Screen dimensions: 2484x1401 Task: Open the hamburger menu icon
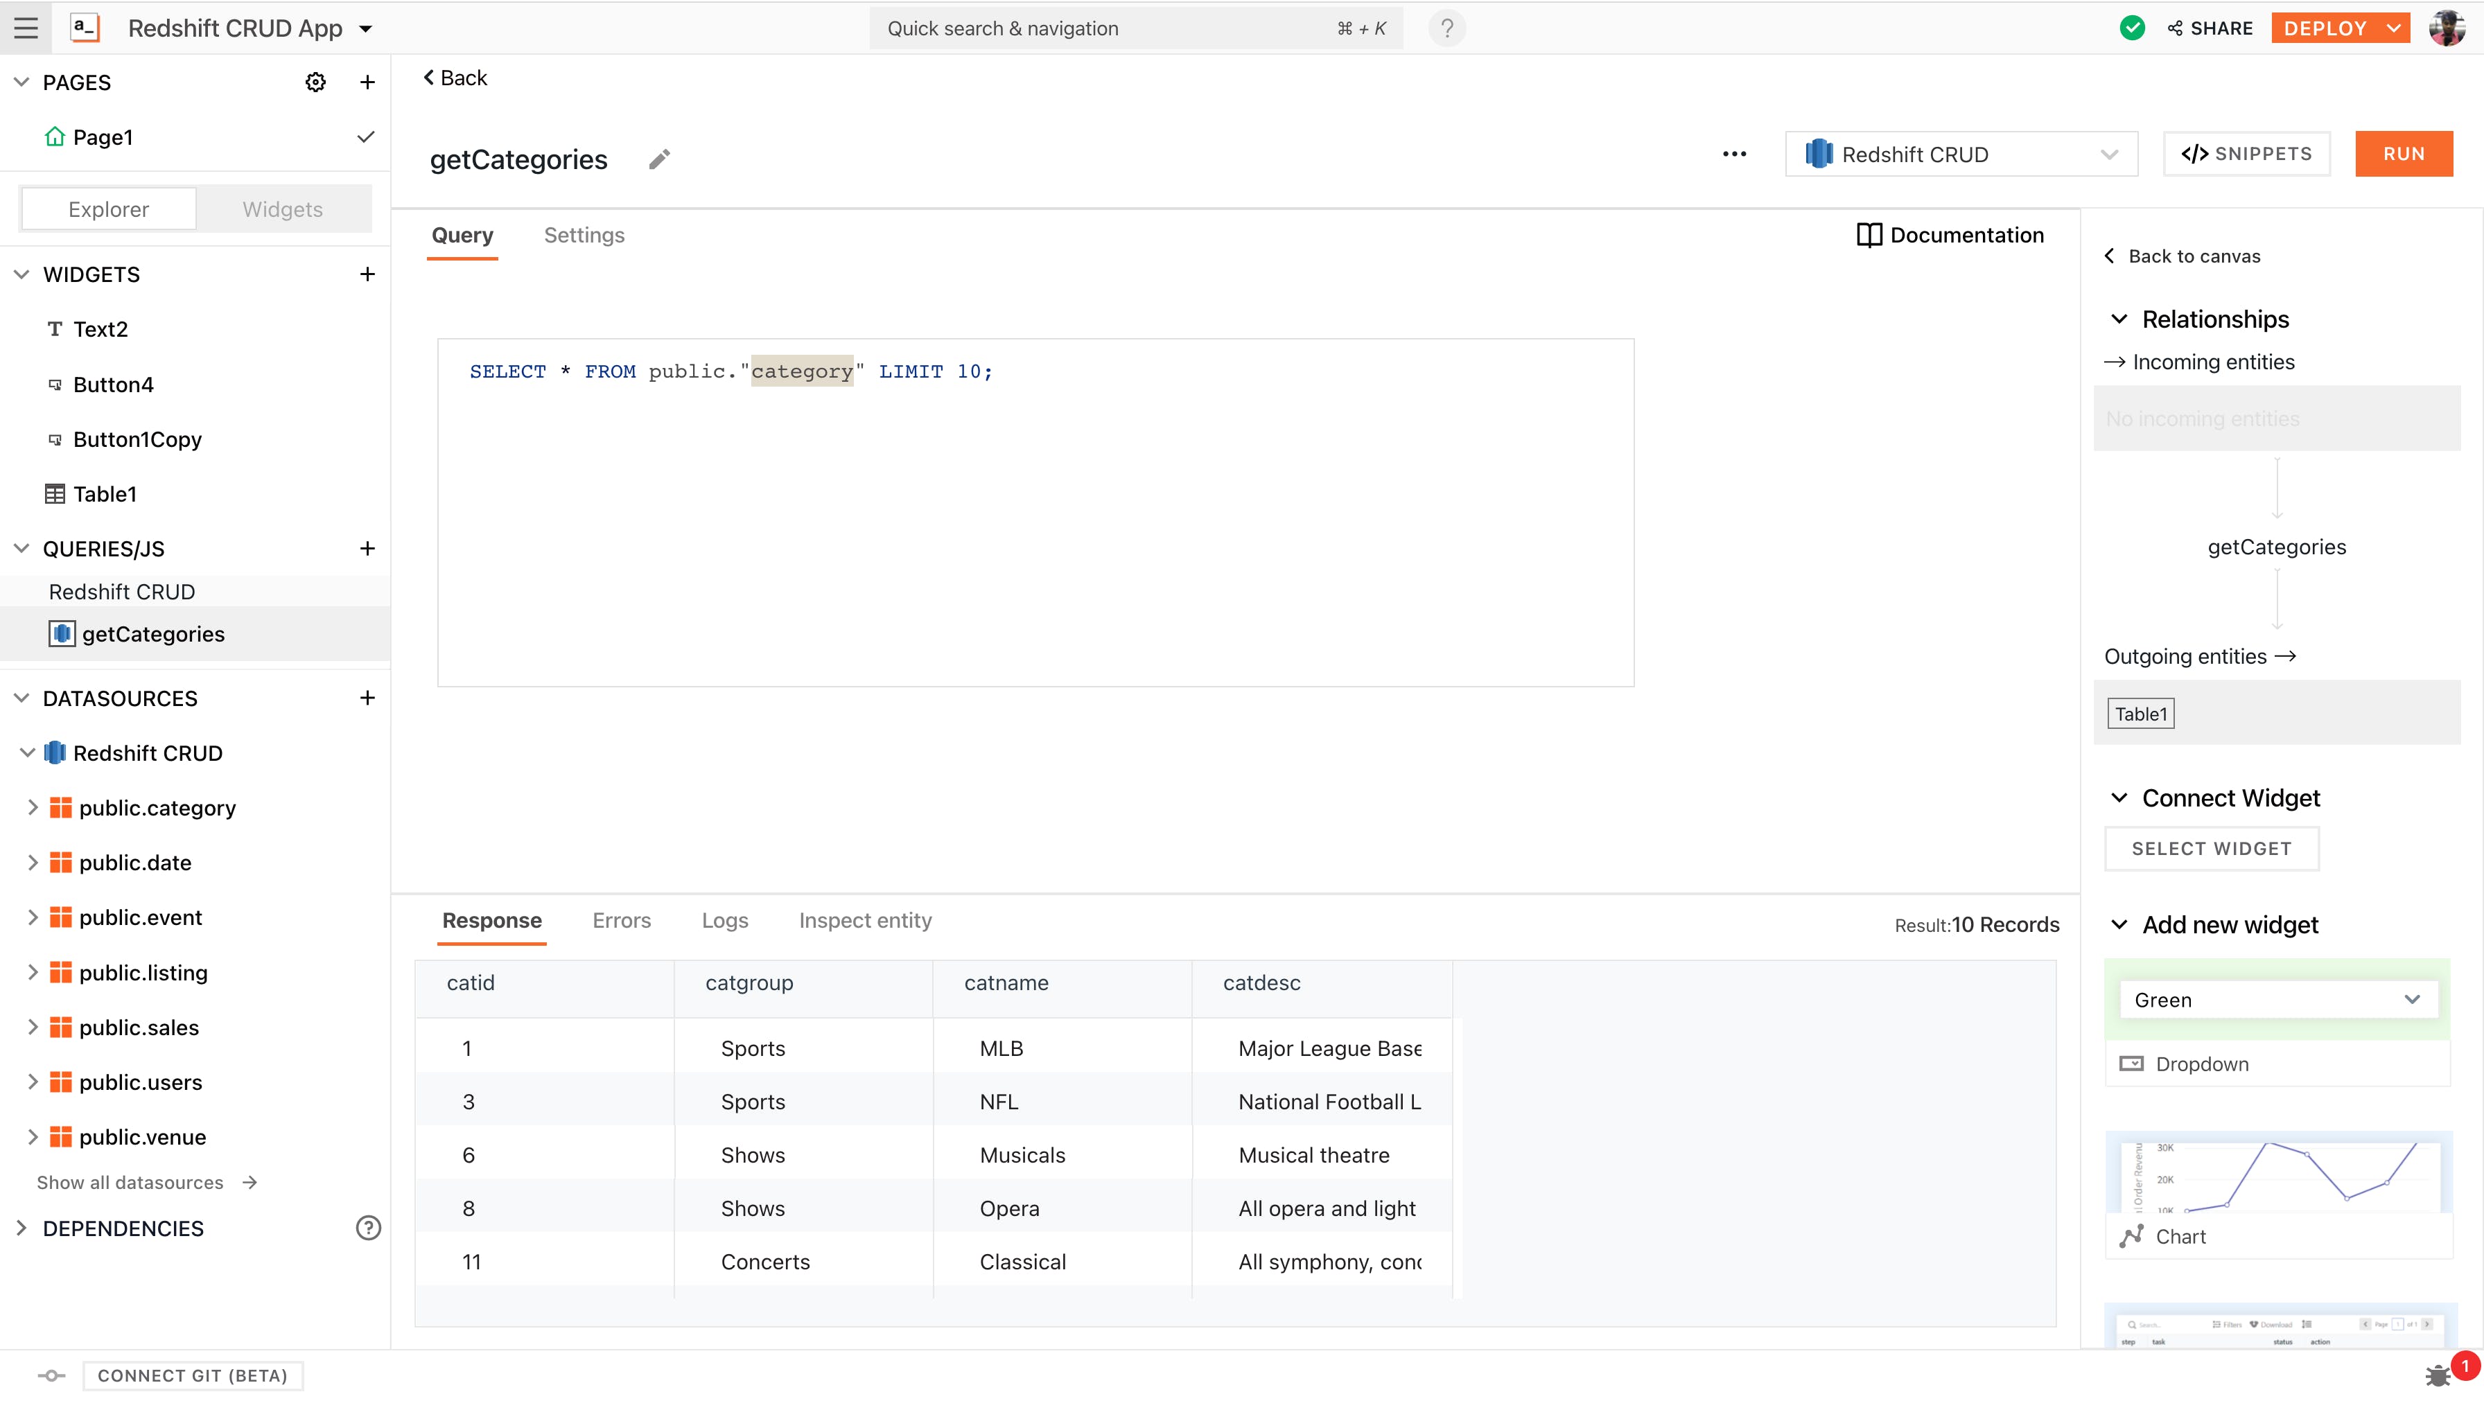click(x=26, y=28)
